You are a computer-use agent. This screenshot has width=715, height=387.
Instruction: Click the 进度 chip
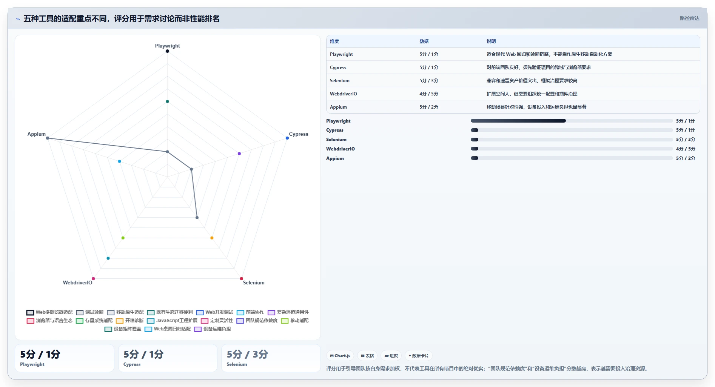click(x=391, y=356)
